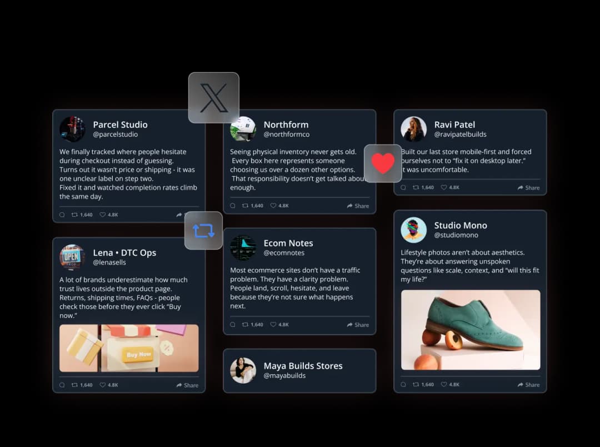Screen dimensions: 600x447
Task: Click text 'Seeing physical inventory never gets old.'
Action: (293, 152)
